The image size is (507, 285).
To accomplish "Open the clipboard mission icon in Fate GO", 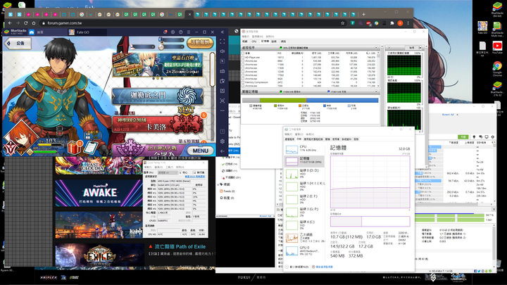I will [x=90, y=148].
